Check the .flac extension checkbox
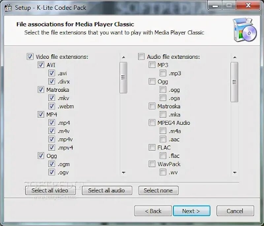The width and height of the screenshot is (264, 226). click(163, 156)
